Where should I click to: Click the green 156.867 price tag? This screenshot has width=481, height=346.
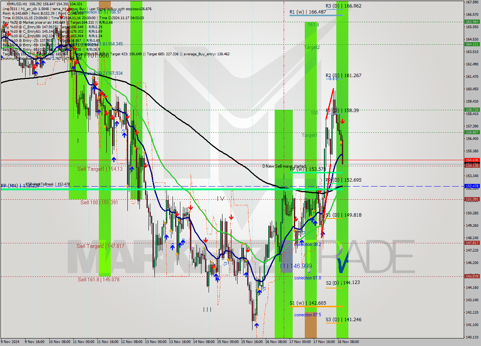472,132
